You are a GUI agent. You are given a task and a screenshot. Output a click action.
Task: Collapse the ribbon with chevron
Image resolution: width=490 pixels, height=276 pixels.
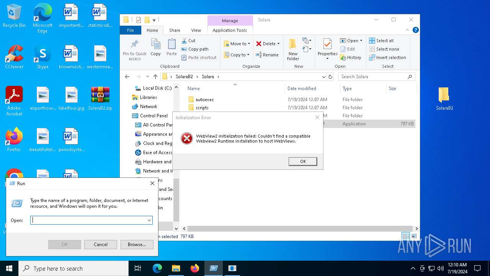(407, 30)
